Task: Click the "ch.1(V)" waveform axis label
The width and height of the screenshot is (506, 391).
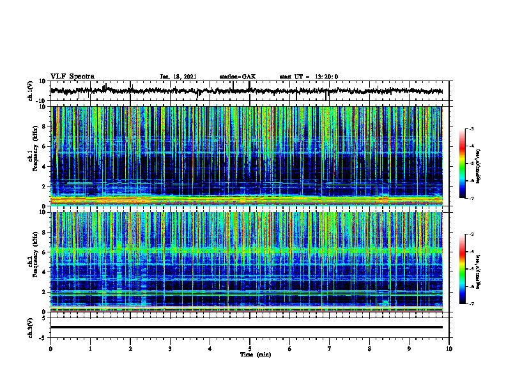Action: pyautogui.click(x=31, y=91)
